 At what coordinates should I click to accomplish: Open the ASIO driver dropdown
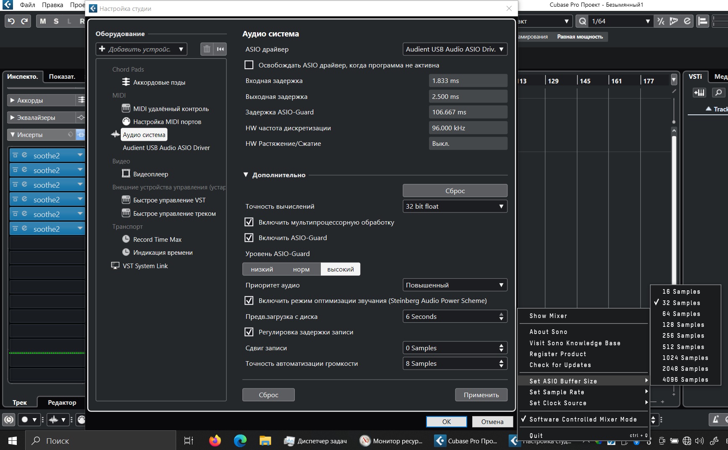coord(455,49)
